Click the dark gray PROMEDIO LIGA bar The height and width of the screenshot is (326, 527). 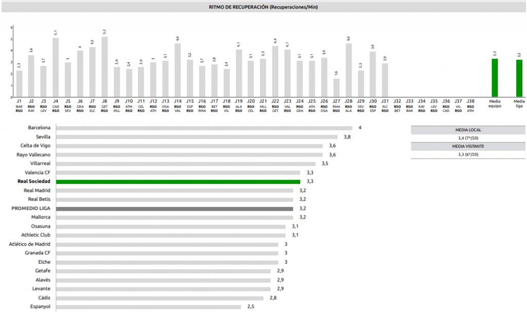coord(174,209)
